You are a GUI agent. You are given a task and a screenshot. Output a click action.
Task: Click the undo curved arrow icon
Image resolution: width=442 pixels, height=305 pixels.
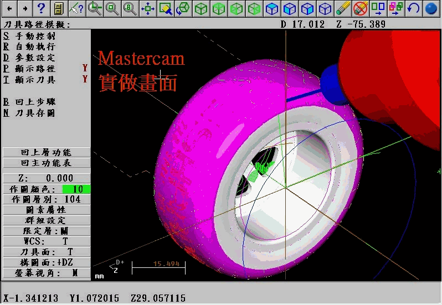(x=414, y=8)
